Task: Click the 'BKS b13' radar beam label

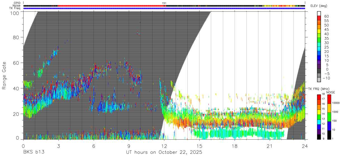Action: 34,152
